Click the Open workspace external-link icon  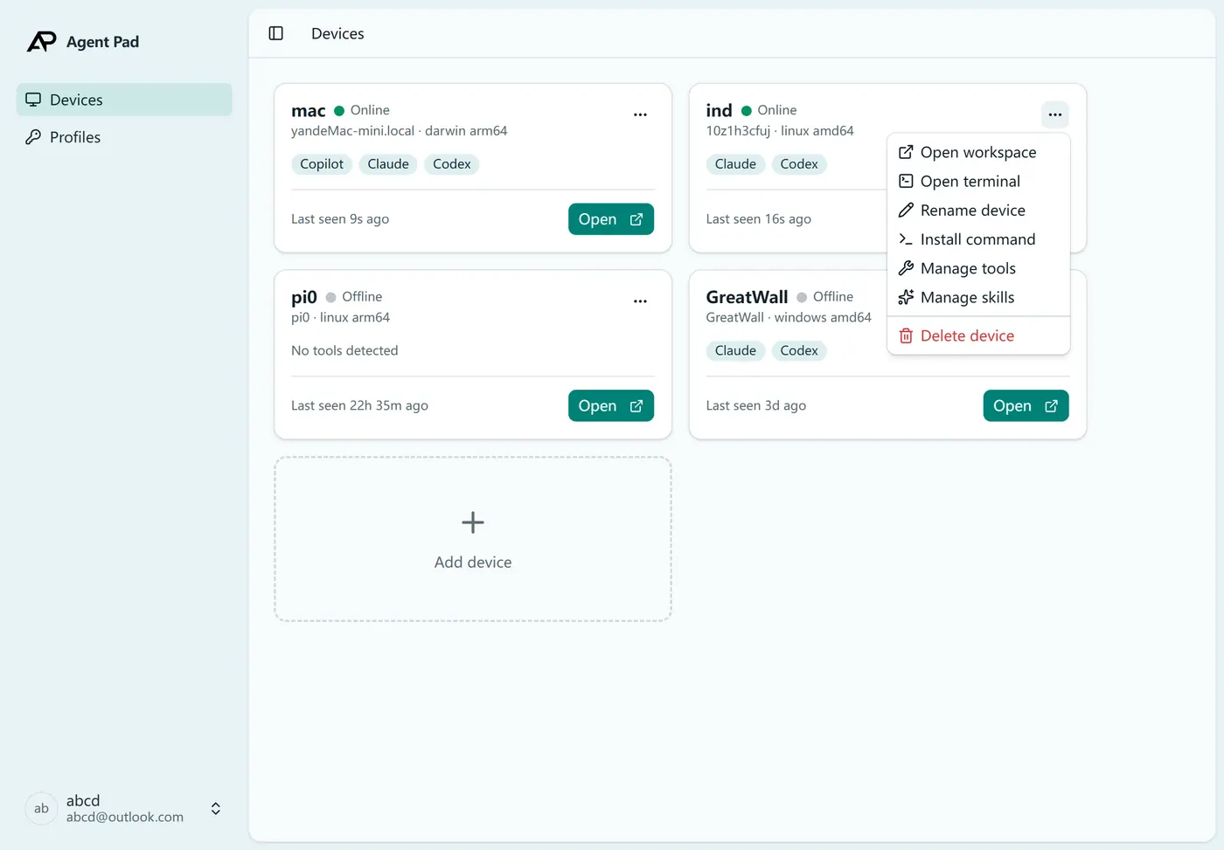(x=906, y=152)
